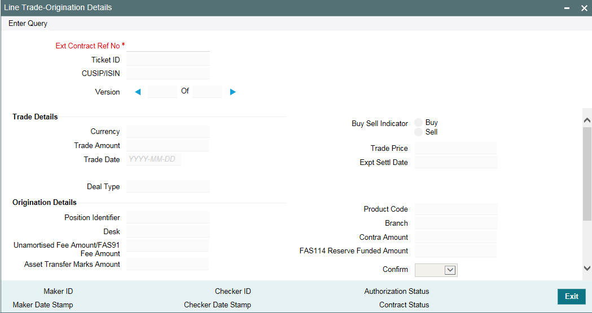Click the Currency field
The width and height of the screenshot is (592, 313).
coord(168,132)
